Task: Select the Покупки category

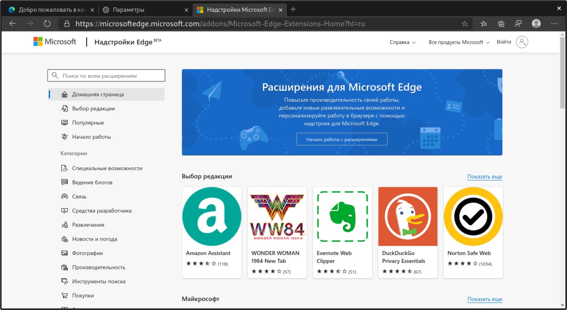Action: (x=106, y=295)
